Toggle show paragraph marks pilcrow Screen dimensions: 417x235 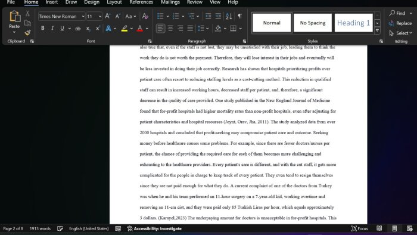pyautogui.click(x=239, y=16)
